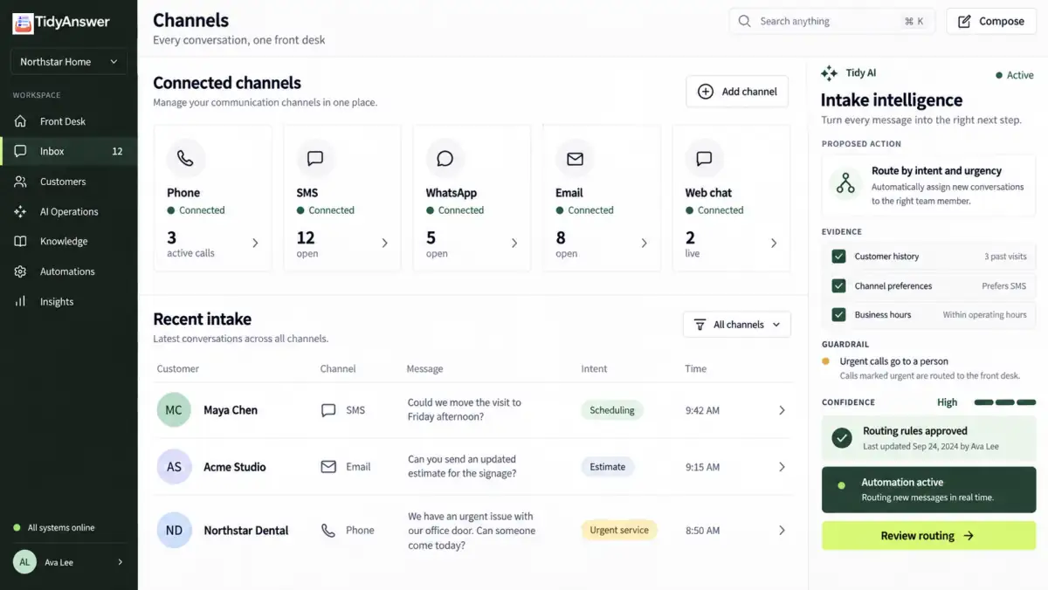Open Northstar Dental conversation chevron

pyautogui.click(x=782, y=530)
